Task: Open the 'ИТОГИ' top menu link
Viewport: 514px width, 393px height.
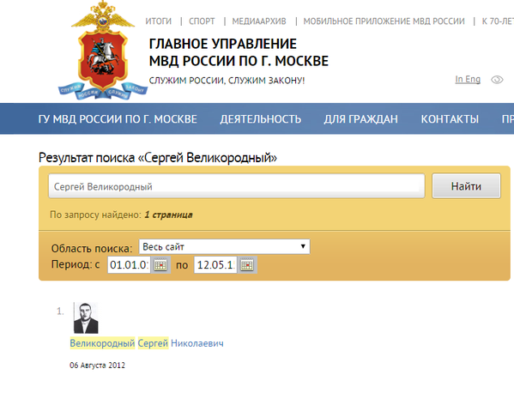Action: coord(159,21)
